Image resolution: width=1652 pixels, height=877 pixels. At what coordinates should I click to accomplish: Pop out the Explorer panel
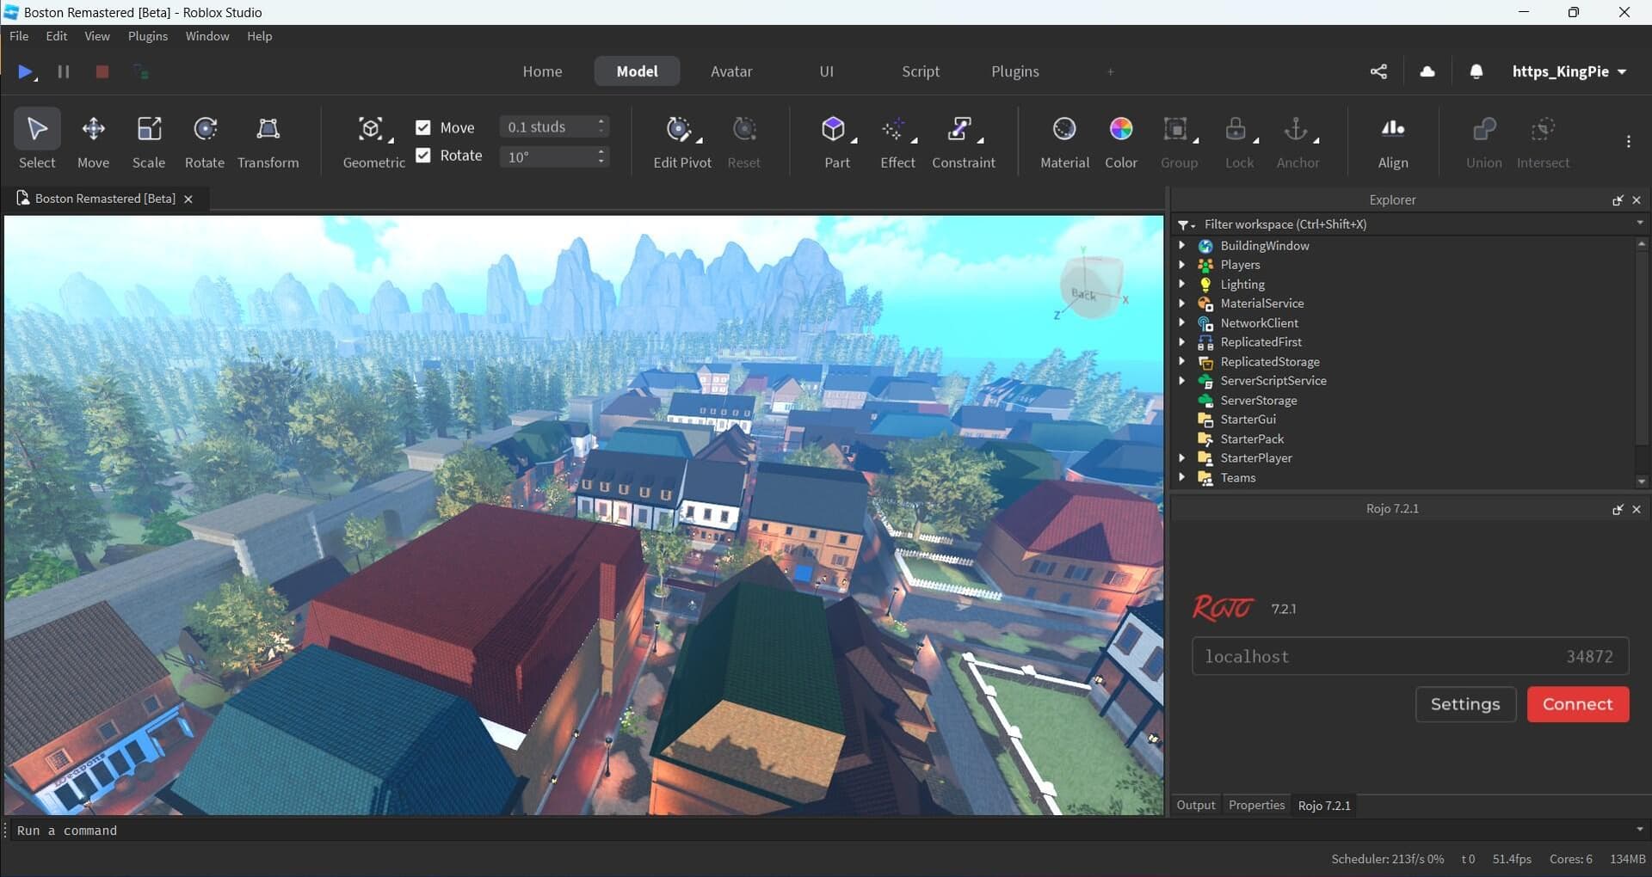(x=1618, y=199)
